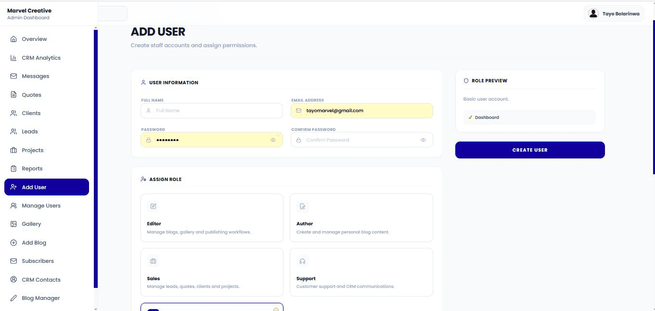Open the Leads sidebar link

pos(47,131)
